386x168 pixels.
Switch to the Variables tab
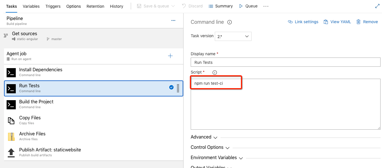tap(31, 6)
